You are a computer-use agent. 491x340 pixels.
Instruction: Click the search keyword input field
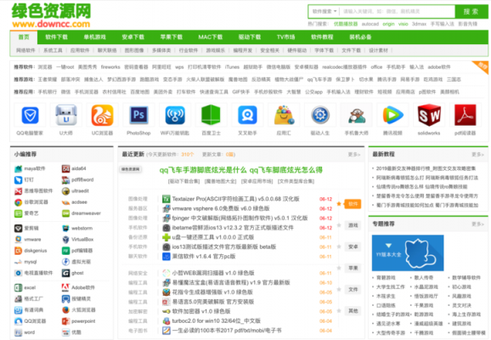397,12
